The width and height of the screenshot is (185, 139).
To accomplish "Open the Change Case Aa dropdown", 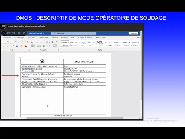I will coord(22,42).
